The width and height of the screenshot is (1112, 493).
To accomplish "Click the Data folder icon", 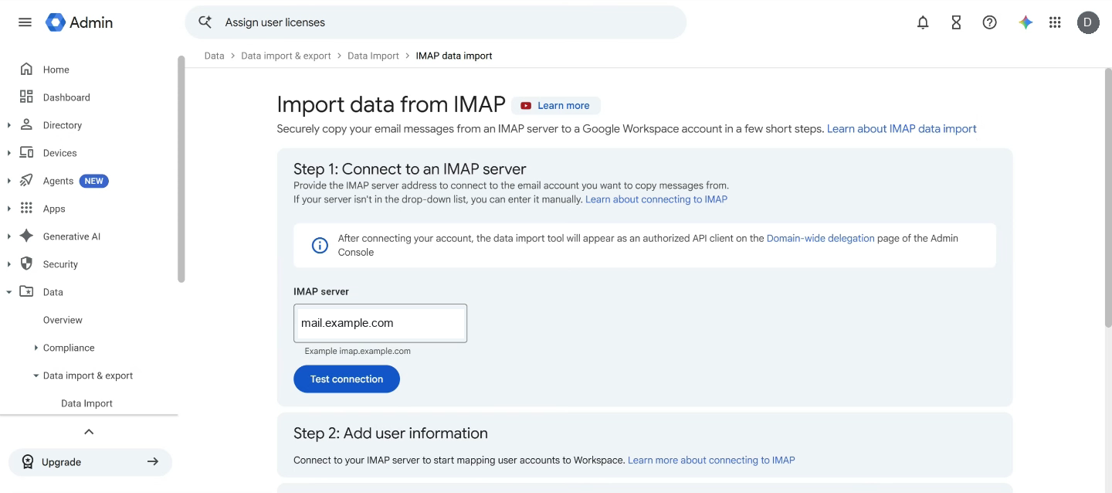I will coord(26,291).
